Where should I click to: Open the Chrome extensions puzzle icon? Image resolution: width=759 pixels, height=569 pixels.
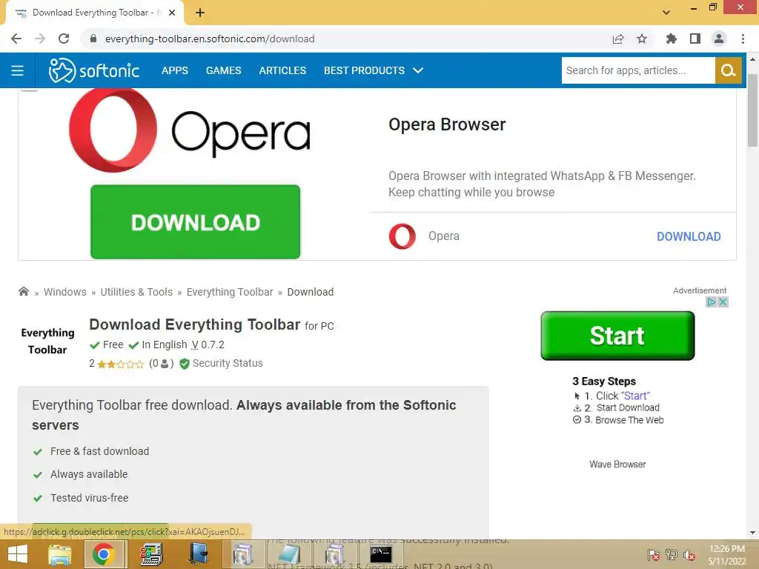(671, 39)
